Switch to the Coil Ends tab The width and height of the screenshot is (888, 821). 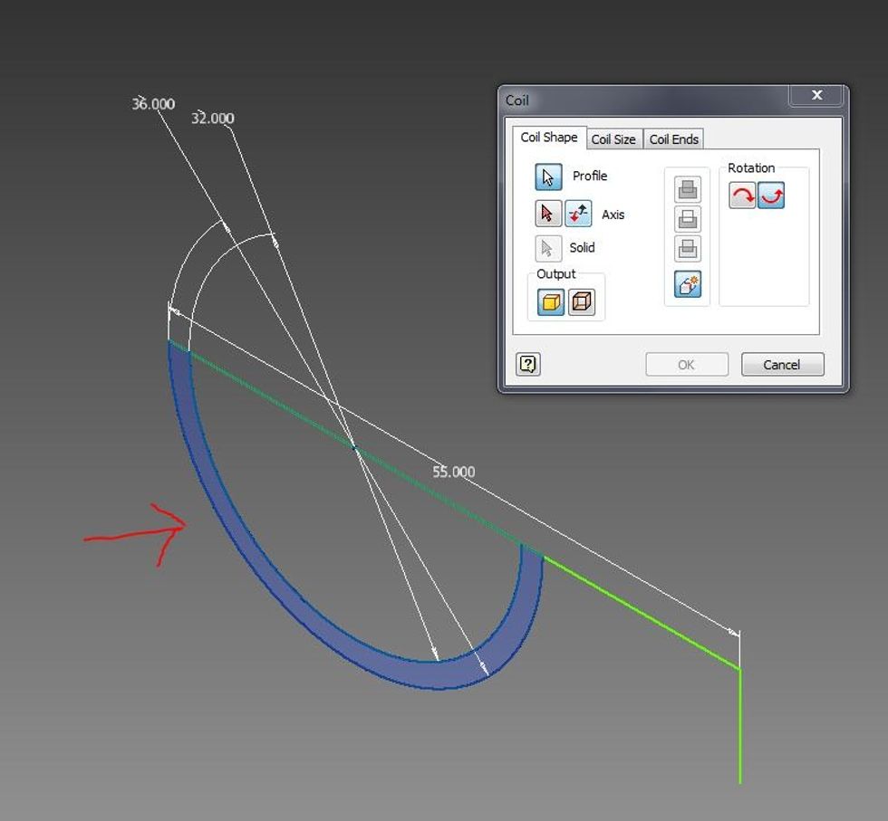[673, 139]
